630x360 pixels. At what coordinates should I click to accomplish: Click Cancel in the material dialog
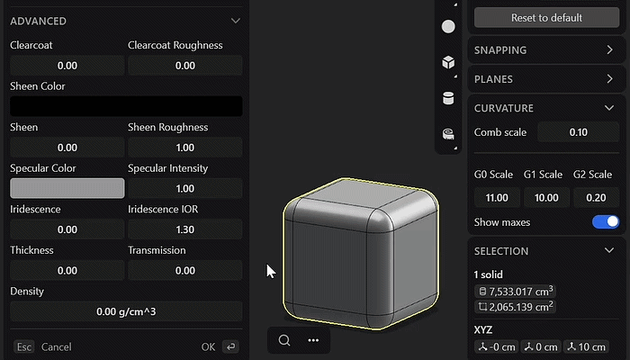click(56, 346)
